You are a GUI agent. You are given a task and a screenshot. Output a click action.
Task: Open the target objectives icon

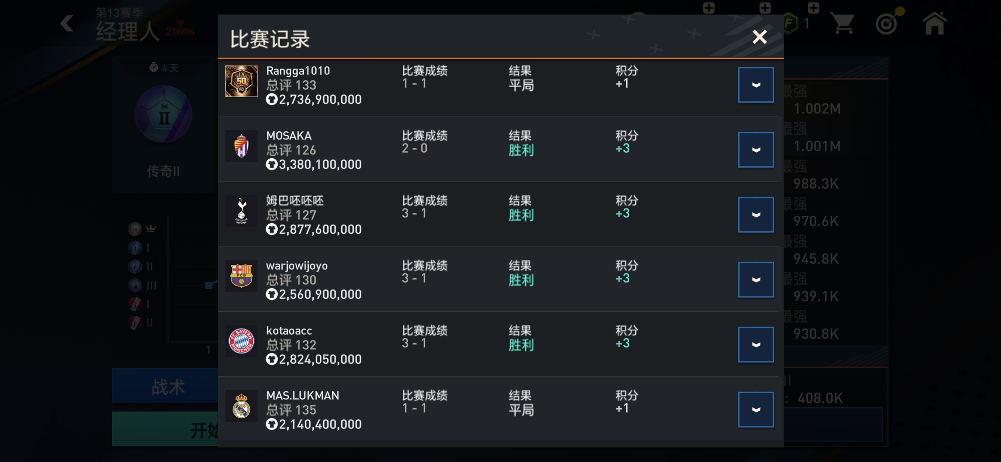[888, 23]
